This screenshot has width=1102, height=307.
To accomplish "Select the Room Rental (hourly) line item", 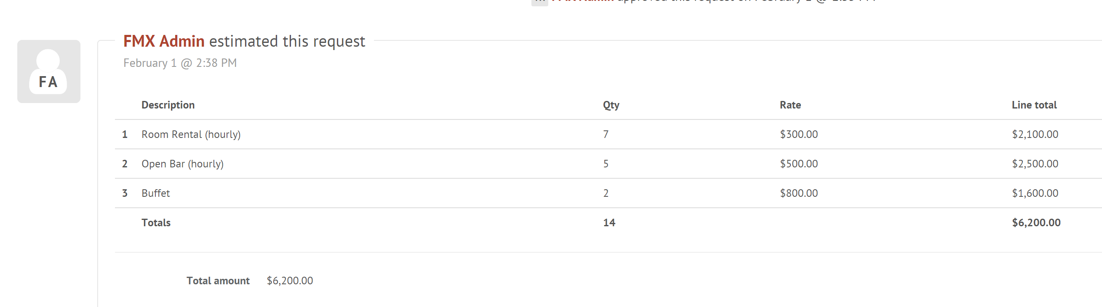I will click(191, 135).
